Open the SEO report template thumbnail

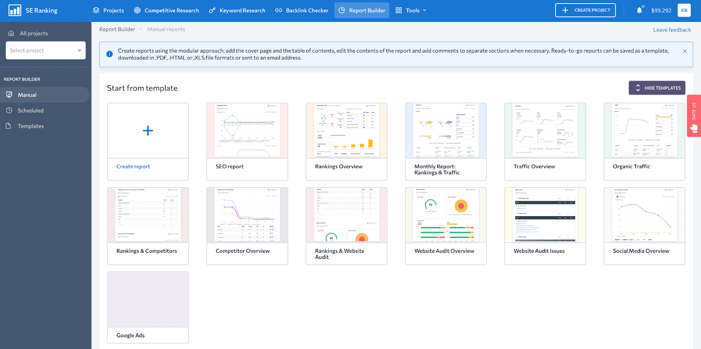pos(247,130)
